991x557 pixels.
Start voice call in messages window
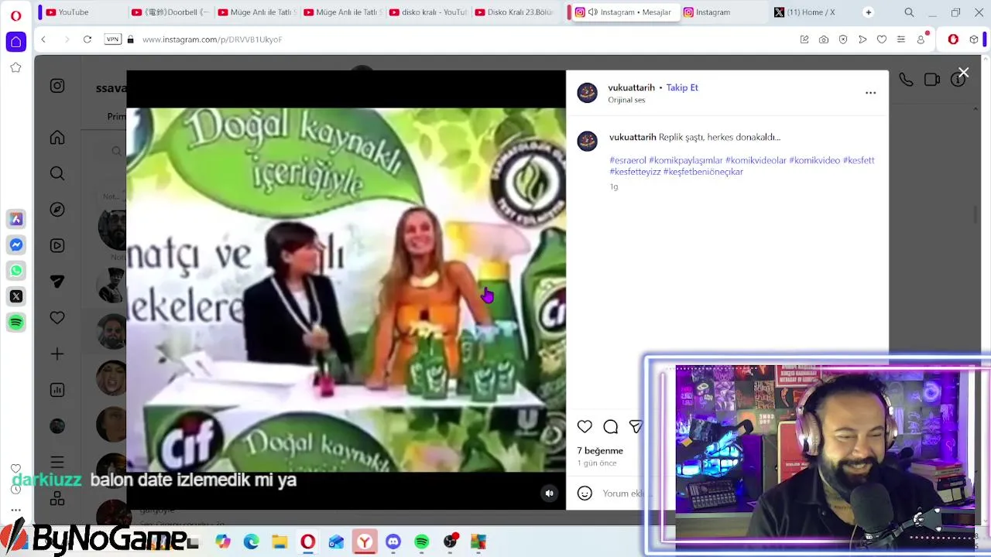pos(906,79)
